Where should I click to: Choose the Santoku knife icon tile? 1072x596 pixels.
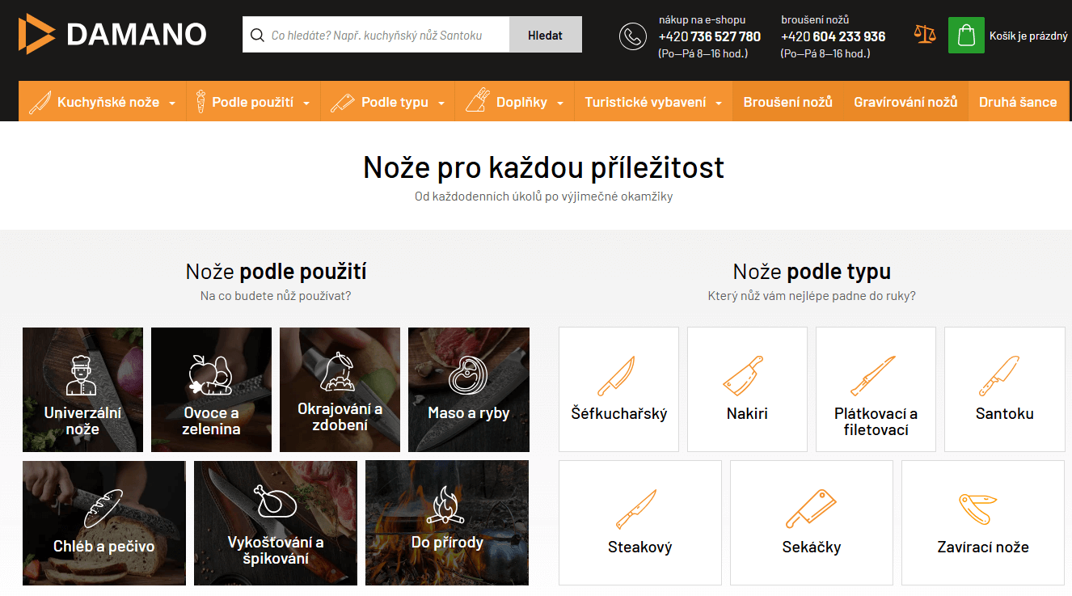click(1004, 389)
